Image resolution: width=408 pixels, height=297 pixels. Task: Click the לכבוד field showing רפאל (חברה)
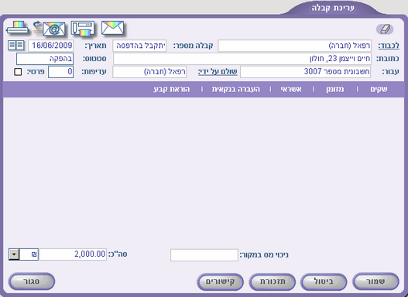coord(294,46)
